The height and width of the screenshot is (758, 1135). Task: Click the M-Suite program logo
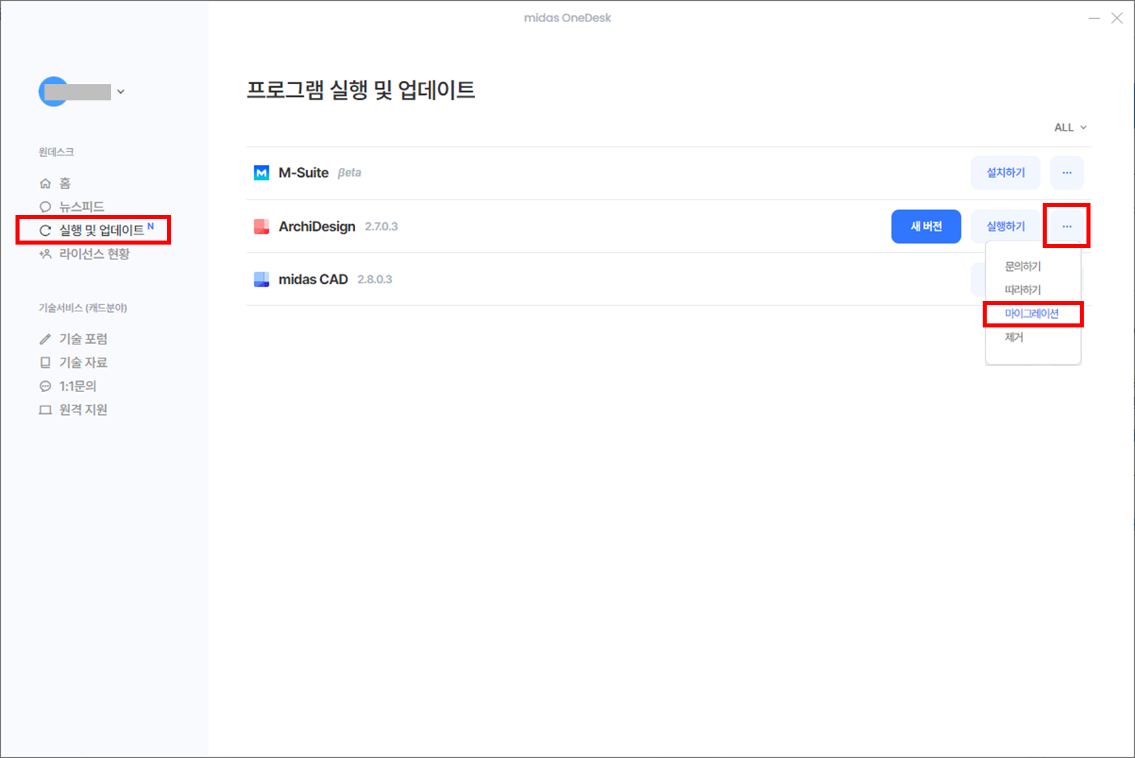pos(262,173)
